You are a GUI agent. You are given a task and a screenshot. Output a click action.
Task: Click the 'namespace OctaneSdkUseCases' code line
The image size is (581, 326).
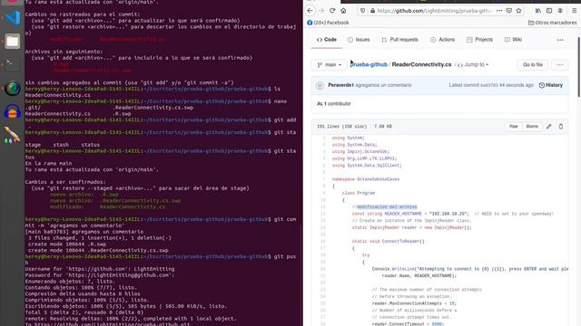click(365, 179)
